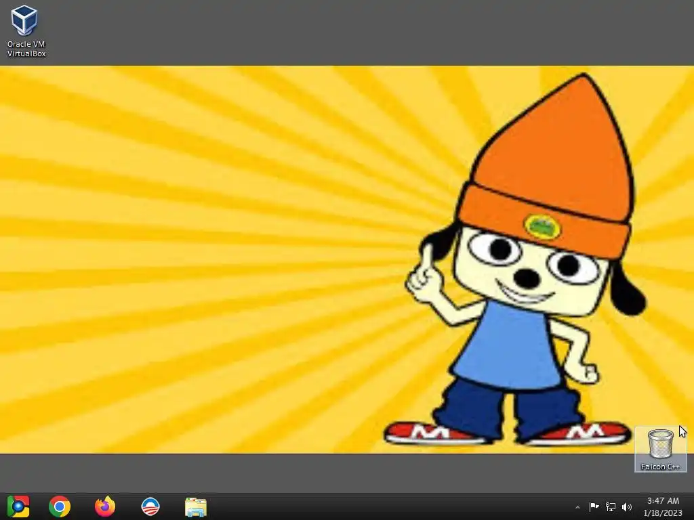The image size is (694, 520).
Task: Open File Explorer from taskbar
Action: [196, 506]
